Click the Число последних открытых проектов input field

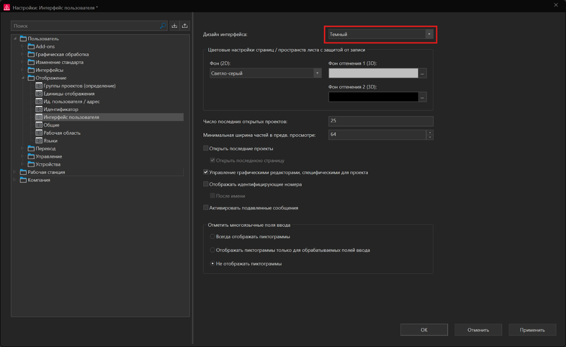click(x=381, y=121)
